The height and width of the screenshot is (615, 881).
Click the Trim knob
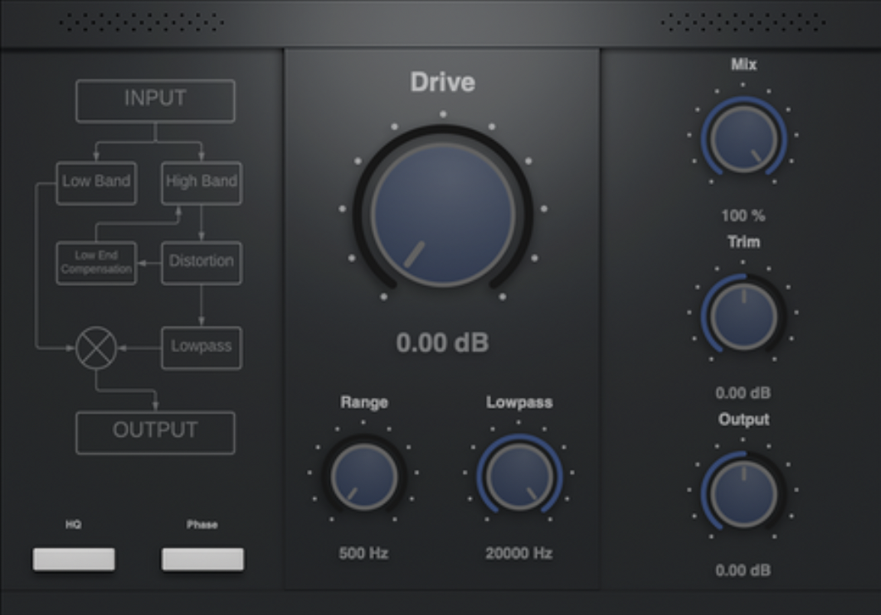(743, 316)
